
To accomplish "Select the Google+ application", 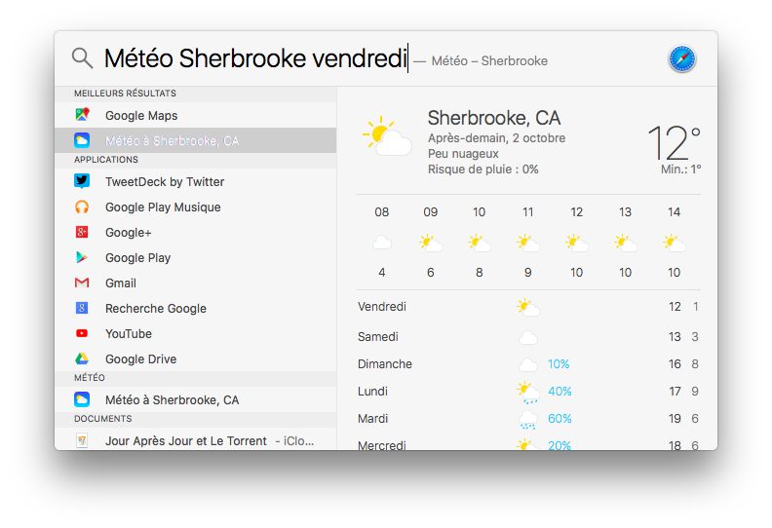I will (196, 232).
